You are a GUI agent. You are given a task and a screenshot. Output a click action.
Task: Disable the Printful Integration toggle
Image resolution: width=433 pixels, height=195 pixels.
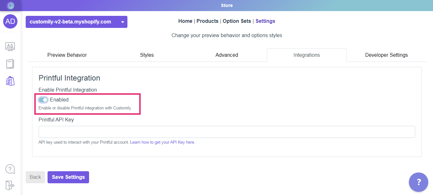(43, 100)
